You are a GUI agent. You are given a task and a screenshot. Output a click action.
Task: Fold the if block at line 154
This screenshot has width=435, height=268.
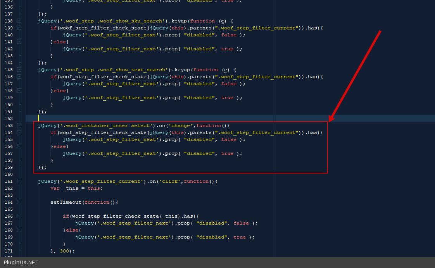pyautogui.click(x=19, y=132)
